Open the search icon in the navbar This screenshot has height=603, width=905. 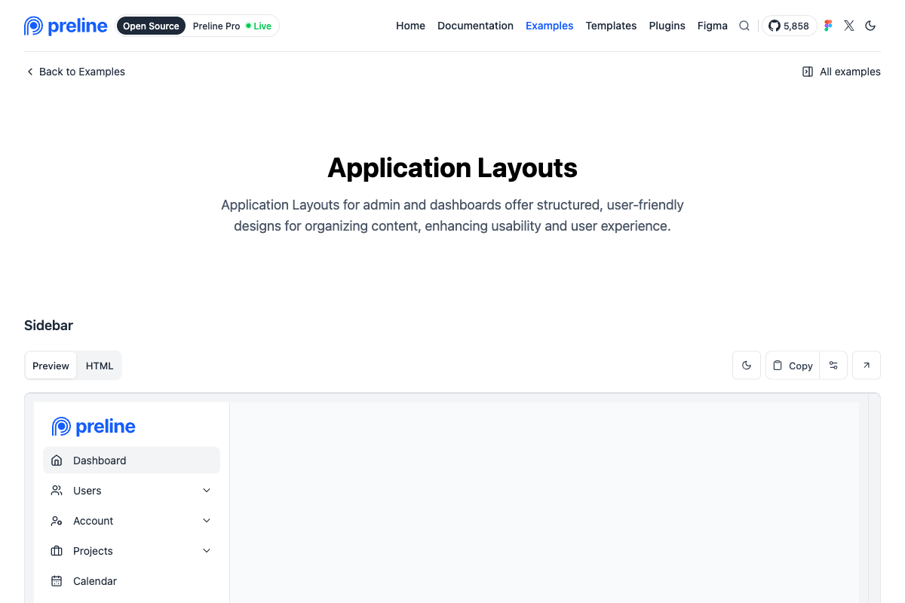click(744, 25)
